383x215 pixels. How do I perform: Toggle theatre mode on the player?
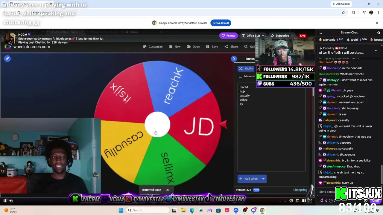[304, 201]
